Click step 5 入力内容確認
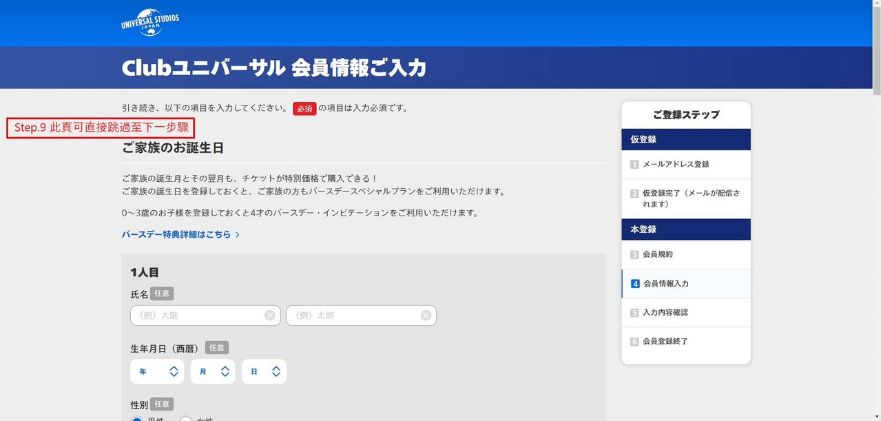The width and height of the screenshot is (881, 421). (685, 313)
